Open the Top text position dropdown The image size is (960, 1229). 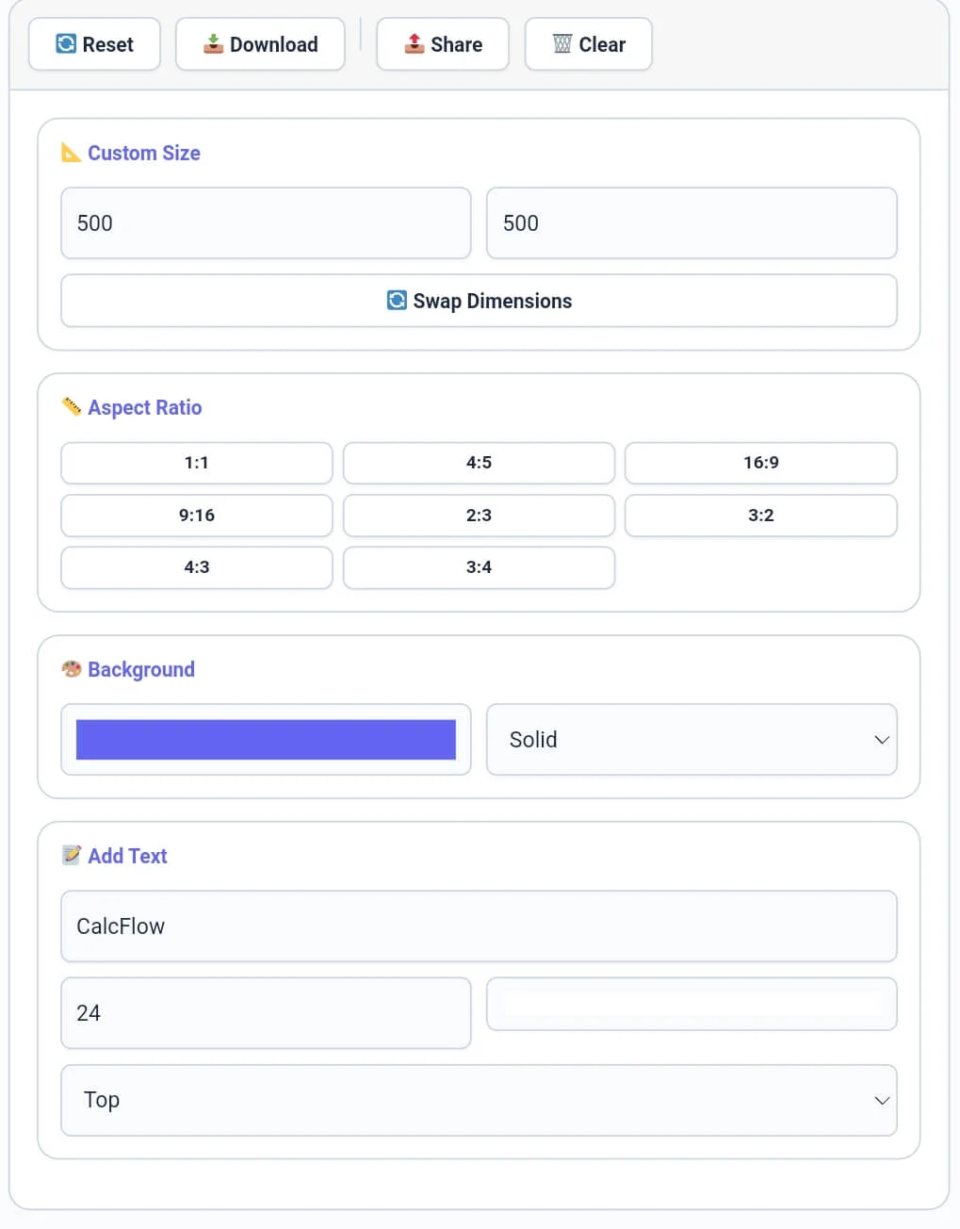click(479, 1100)
